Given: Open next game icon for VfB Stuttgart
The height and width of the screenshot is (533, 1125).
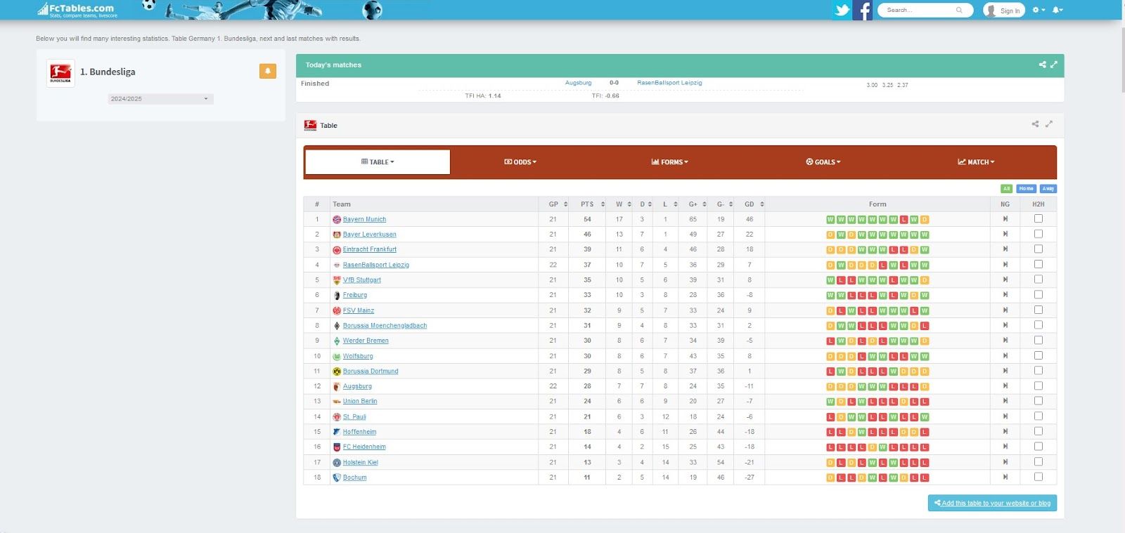Looking at the screenshot, I should (1005, 279).
